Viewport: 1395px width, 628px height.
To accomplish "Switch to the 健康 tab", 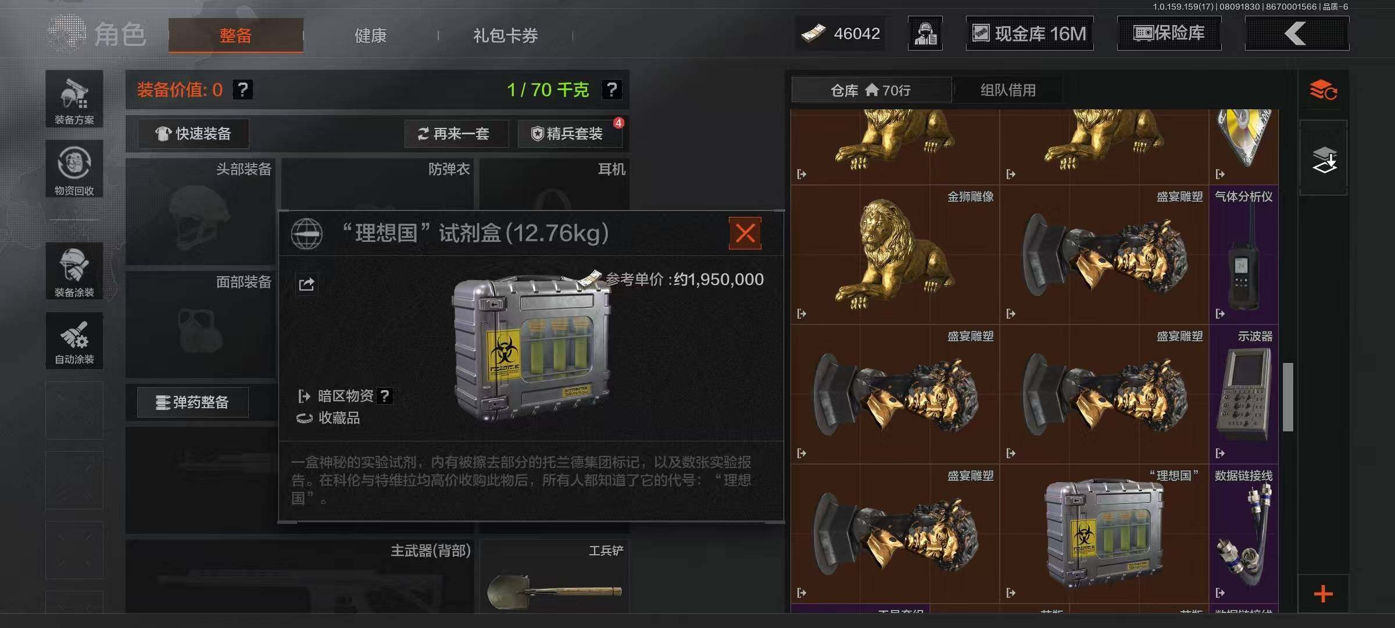I will (x=371, y=36).
